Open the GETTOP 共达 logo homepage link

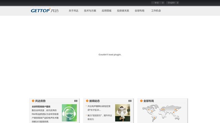click(x=45, y=11)
